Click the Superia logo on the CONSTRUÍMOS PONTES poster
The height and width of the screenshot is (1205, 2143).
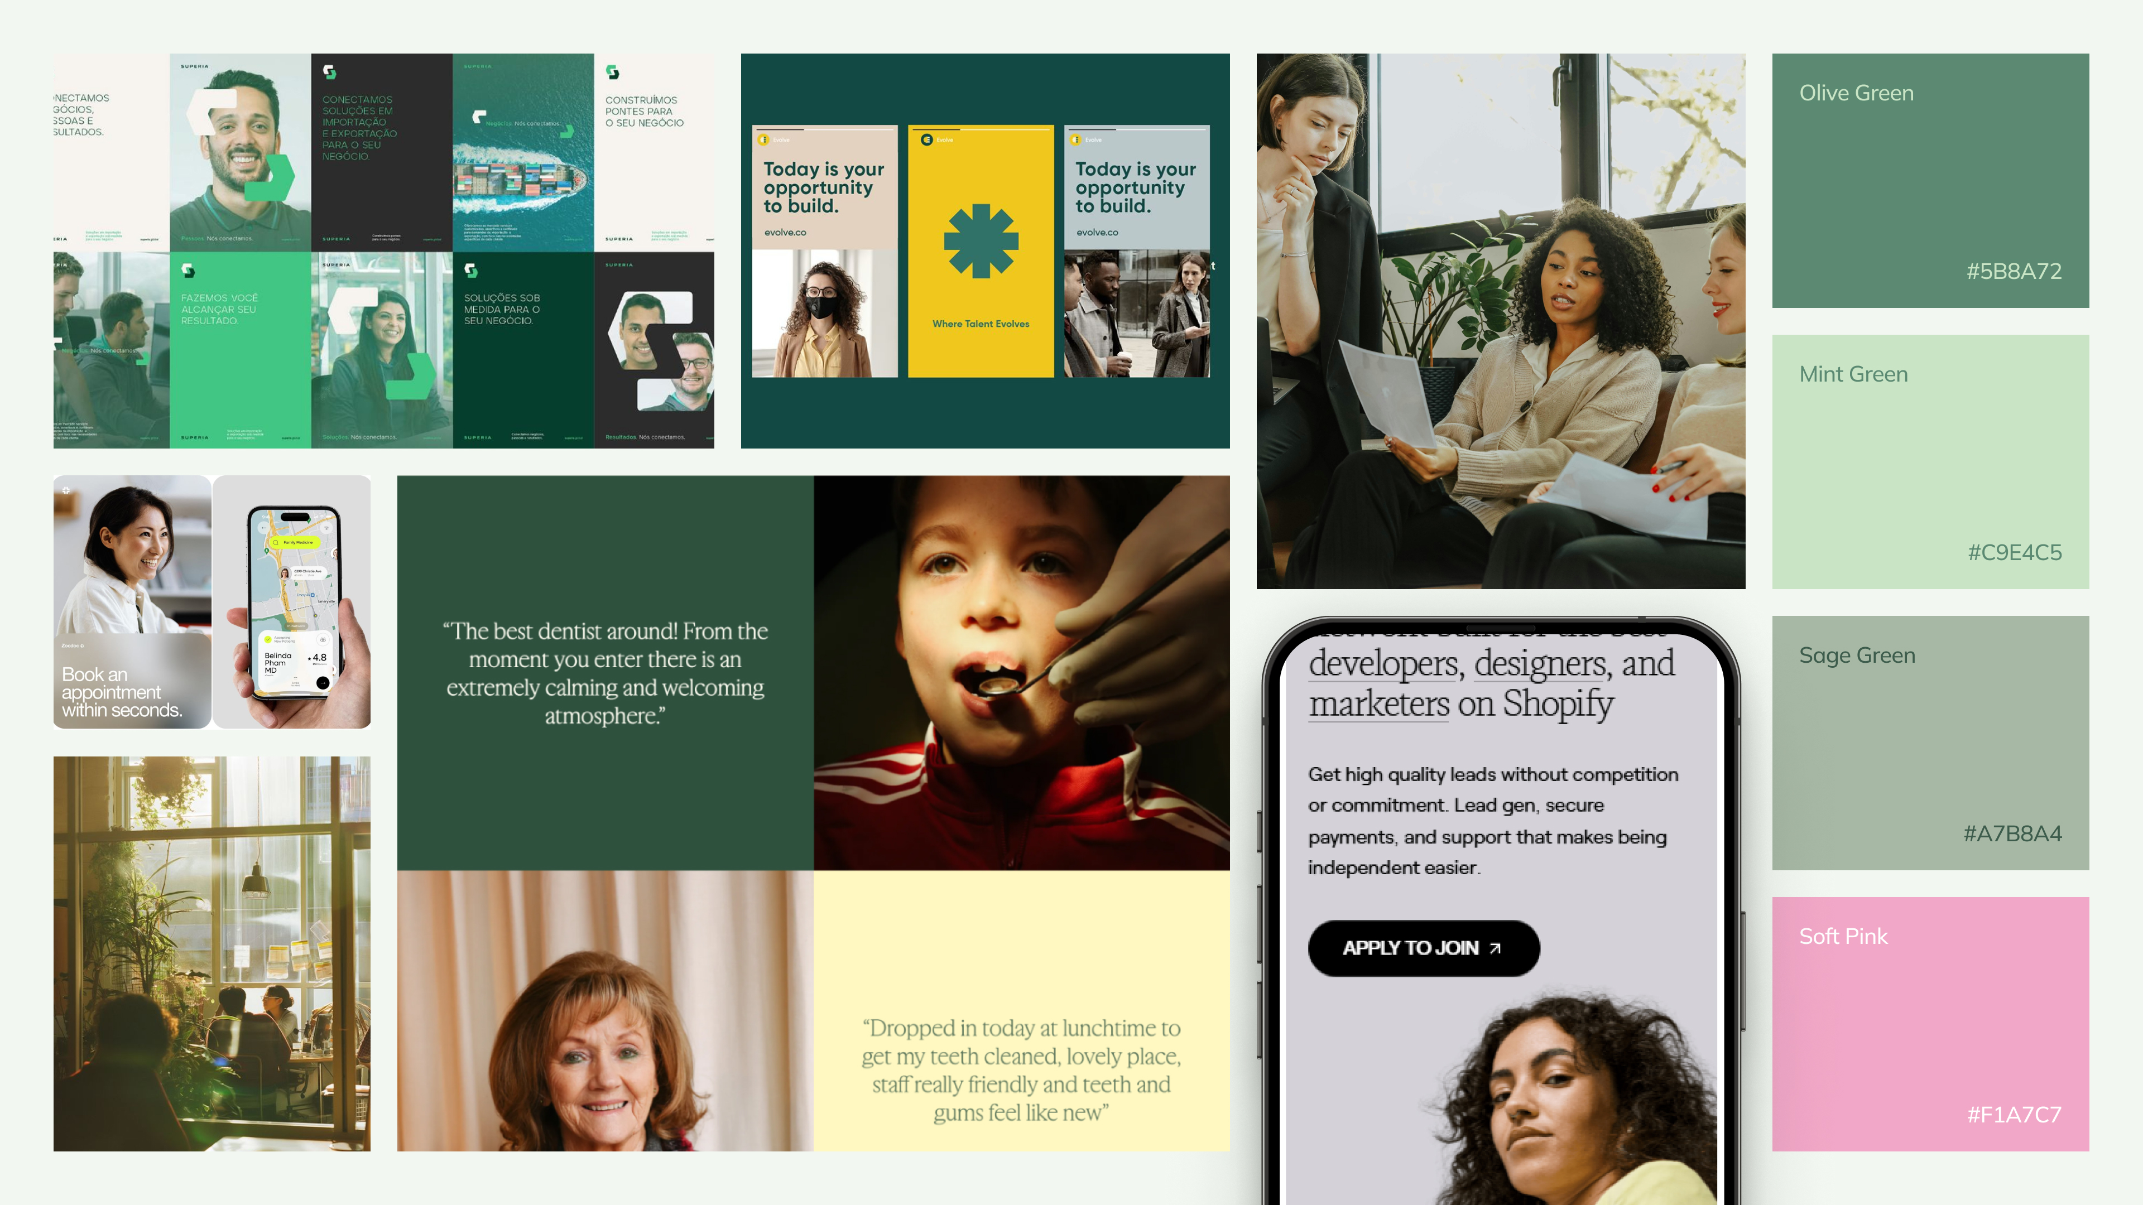612,73
